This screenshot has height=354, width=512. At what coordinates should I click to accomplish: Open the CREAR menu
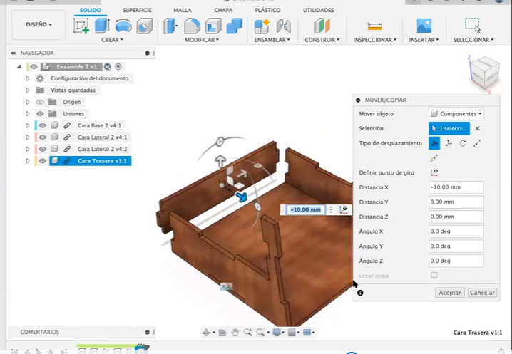click(112, 40)
